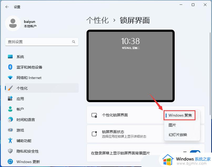Go to 游戏 settings
Screen dimensions: 212x167
(x=42, y=130)
